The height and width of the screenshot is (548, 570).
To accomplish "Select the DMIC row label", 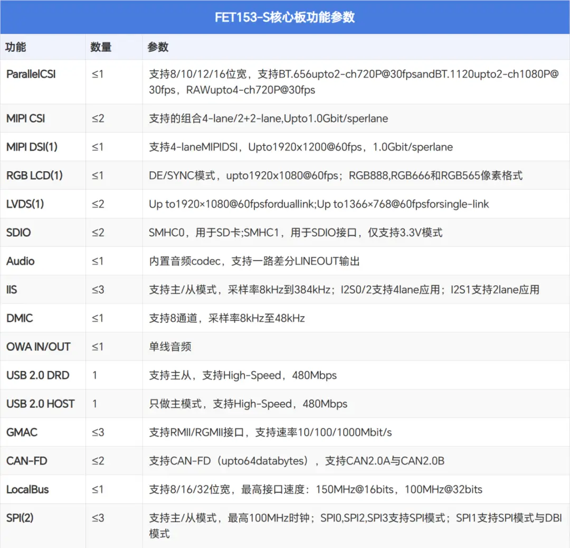I will coord(18,318).
